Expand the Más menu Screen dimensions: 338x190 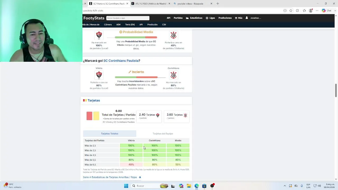click(238, 18)
